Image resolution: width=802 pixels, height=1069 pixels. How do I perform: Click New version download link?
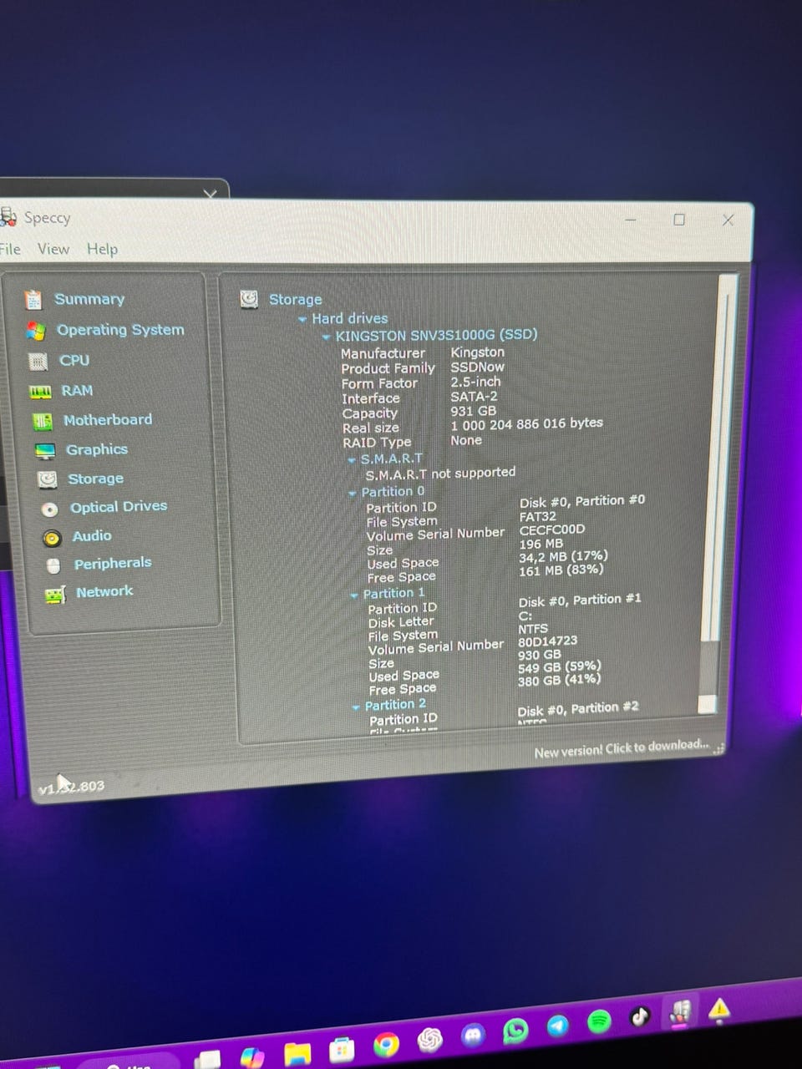click(622, 749)
